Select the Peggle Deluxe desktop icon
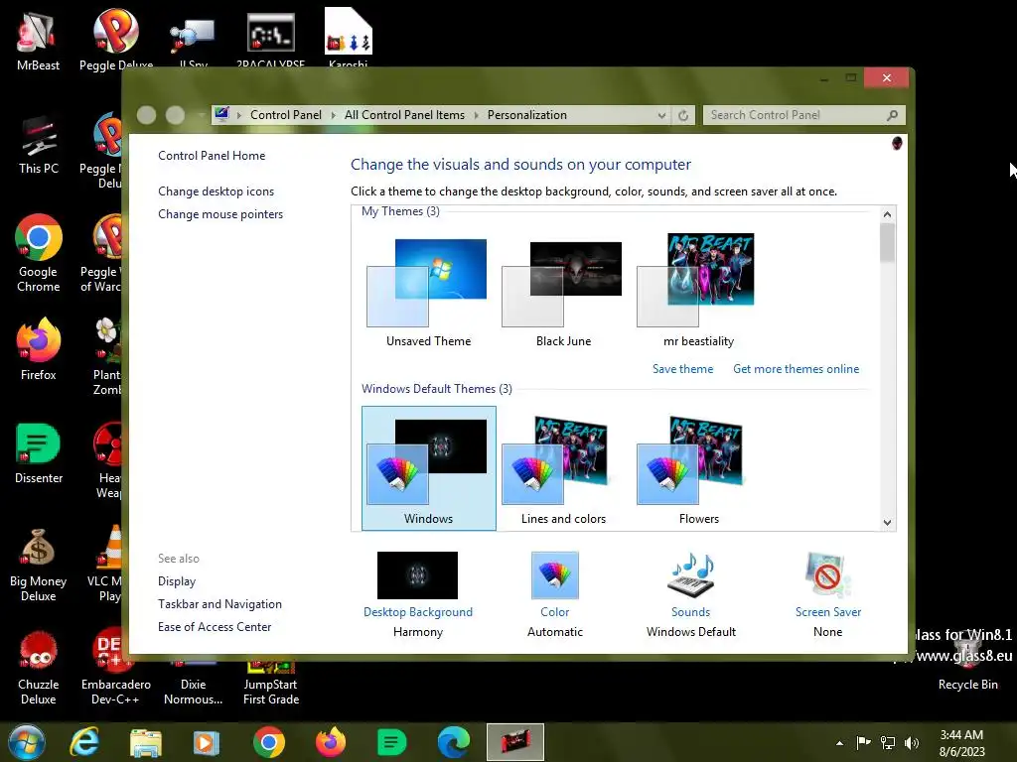Screen dimensions: 1017x762 [115, 40]
